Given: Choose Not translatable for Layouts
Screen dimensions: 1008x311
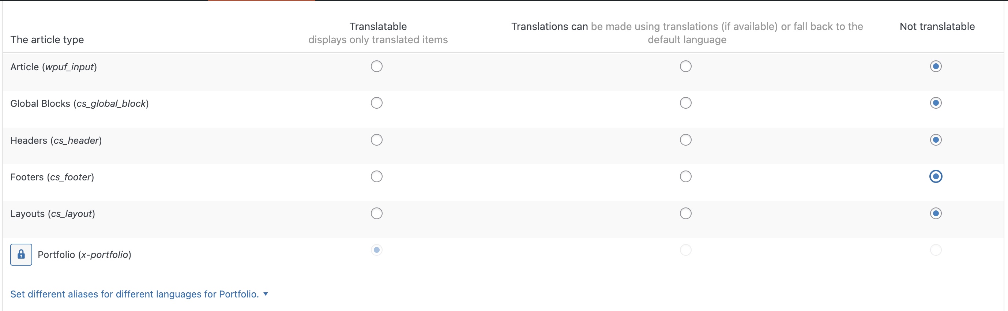Looking at the screenshot, I should 936,213.
